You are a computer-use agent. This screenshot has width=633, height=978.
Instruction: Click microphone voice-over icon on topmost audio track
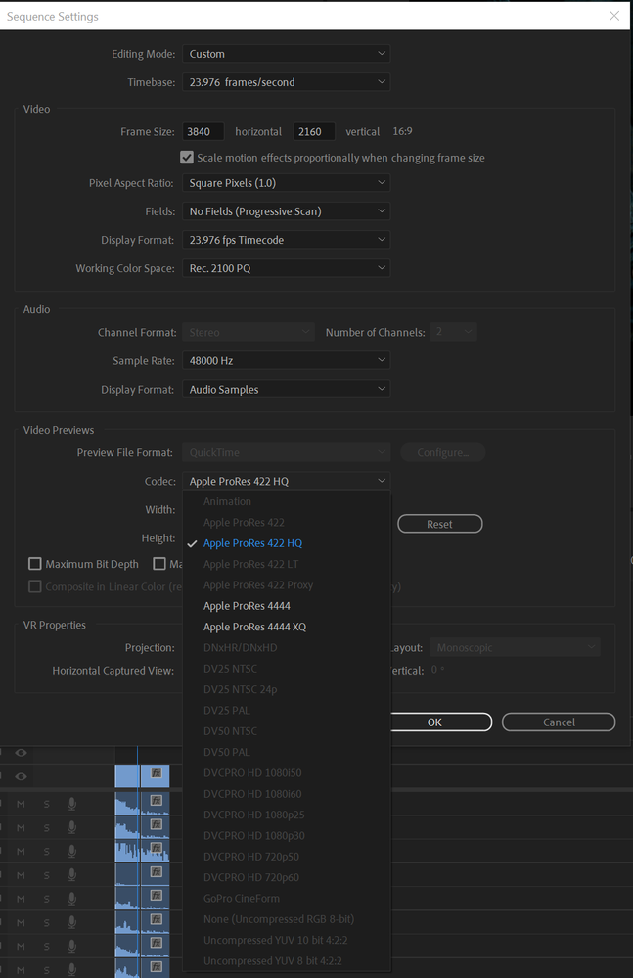tap(71, 804)
